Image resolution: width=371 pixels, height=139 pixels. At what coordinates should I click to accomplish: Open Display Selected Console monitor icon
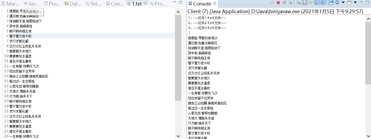click(337, 2)
